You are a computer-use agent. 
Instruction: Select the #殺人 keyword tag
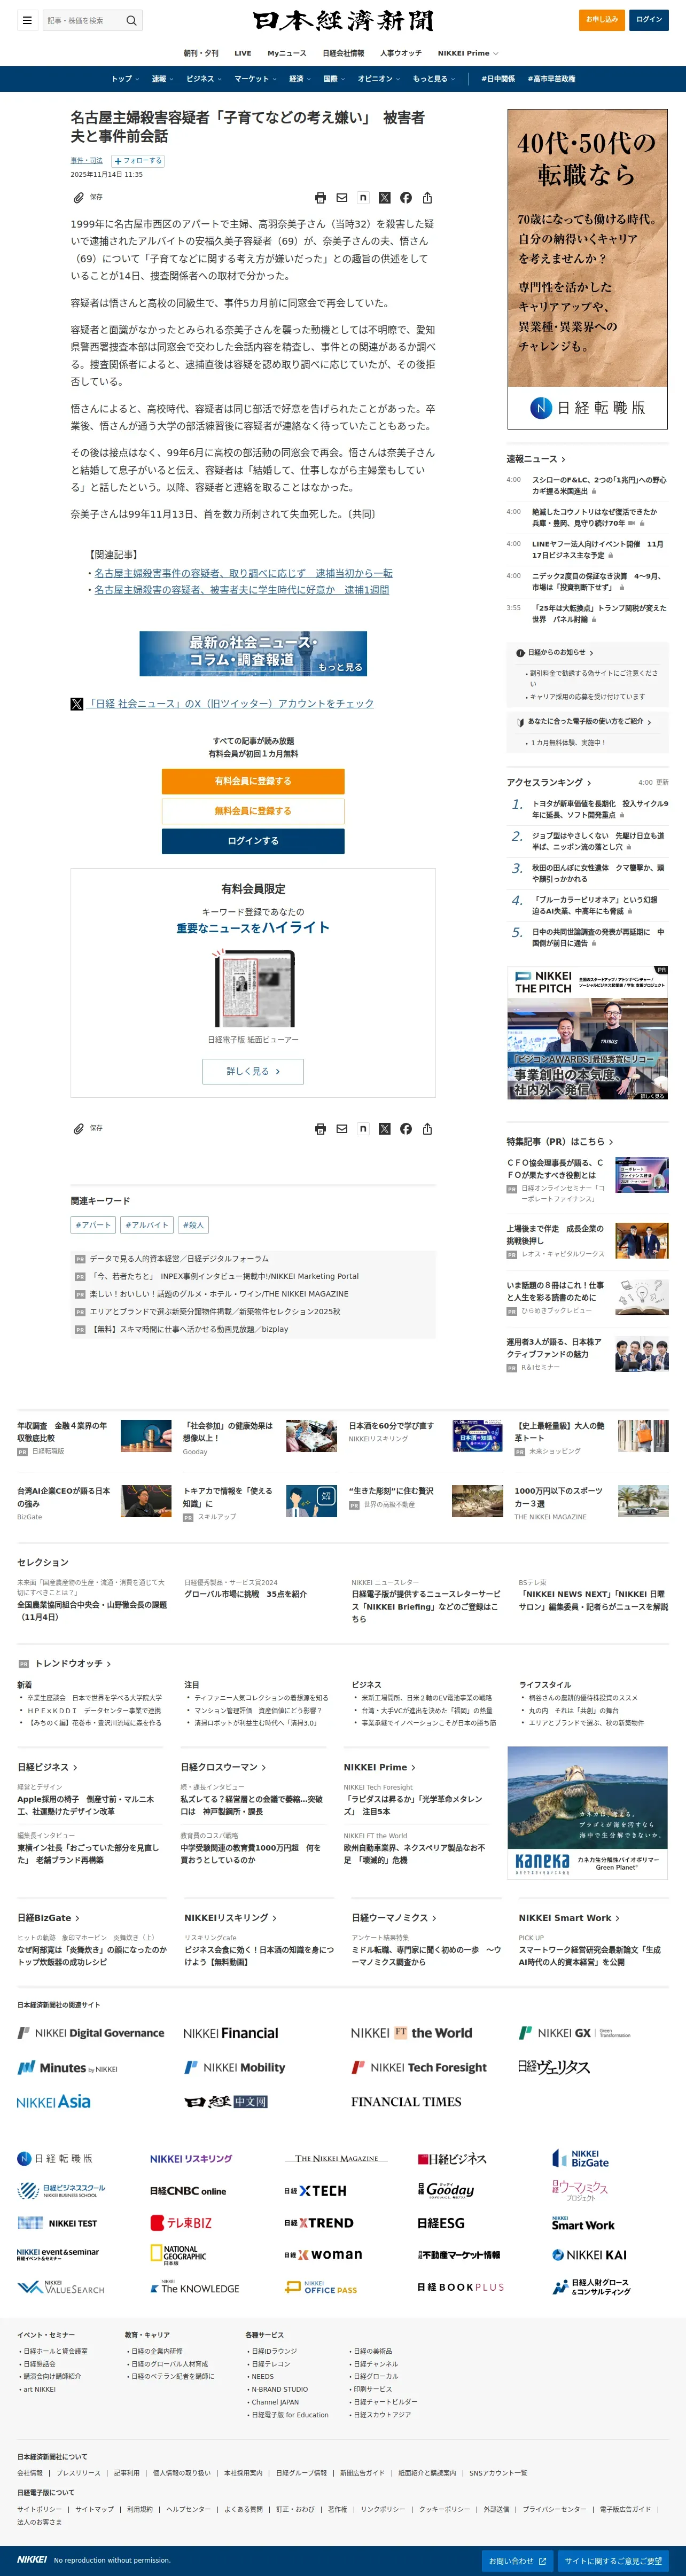coord(193,1225)
